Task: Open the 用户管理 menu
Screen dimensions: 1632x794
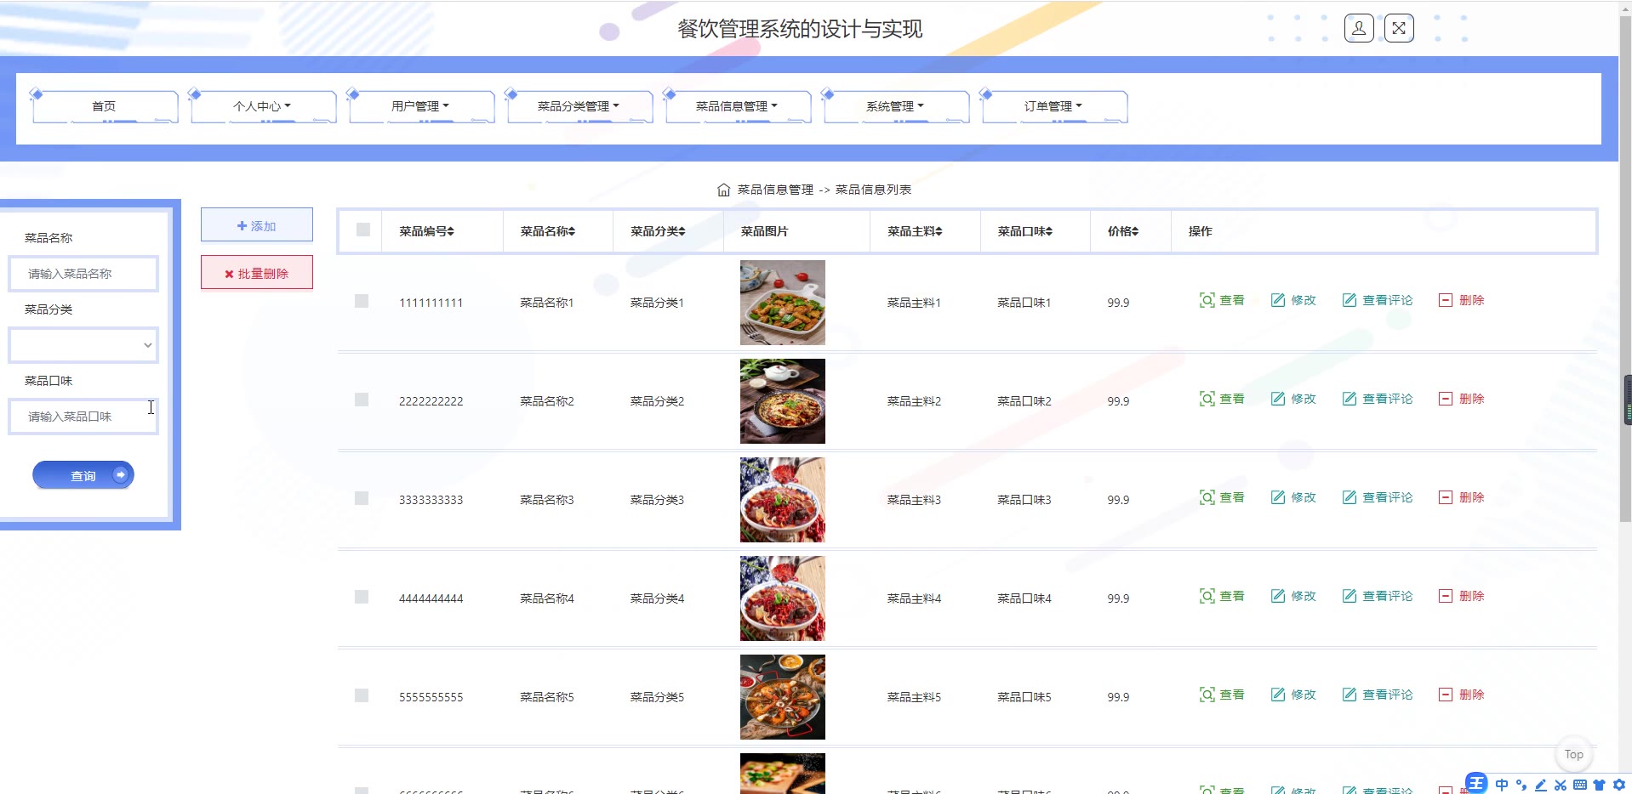Action: coord(420,106)
